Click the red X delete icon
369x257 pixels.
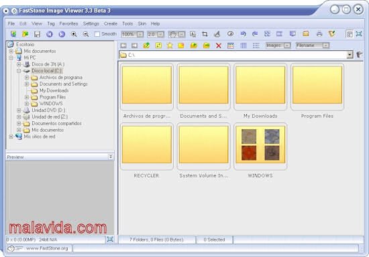pos(219,46)
